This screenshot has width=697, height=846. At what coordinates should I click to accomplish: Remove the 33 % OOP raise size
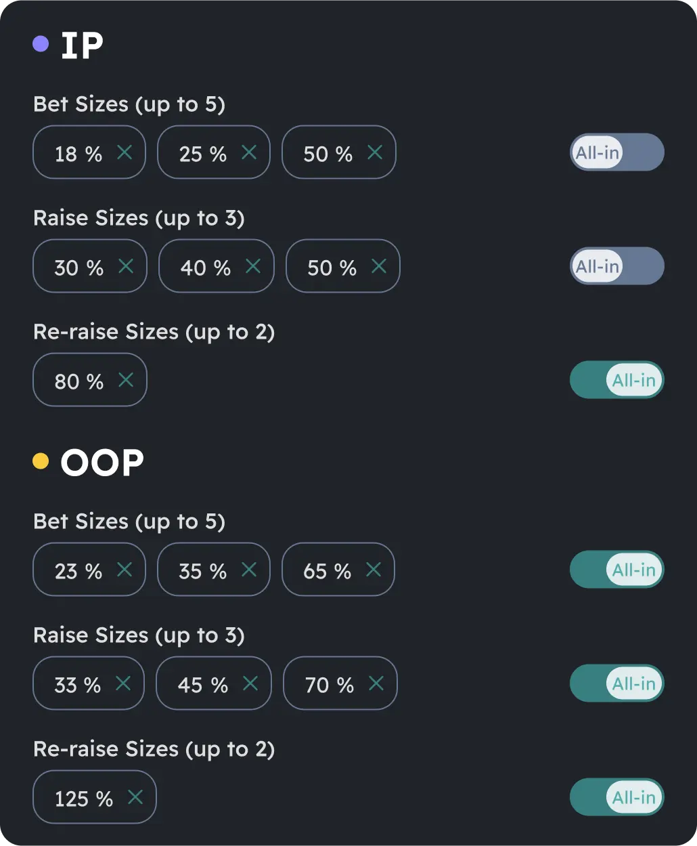coord(124,683)
